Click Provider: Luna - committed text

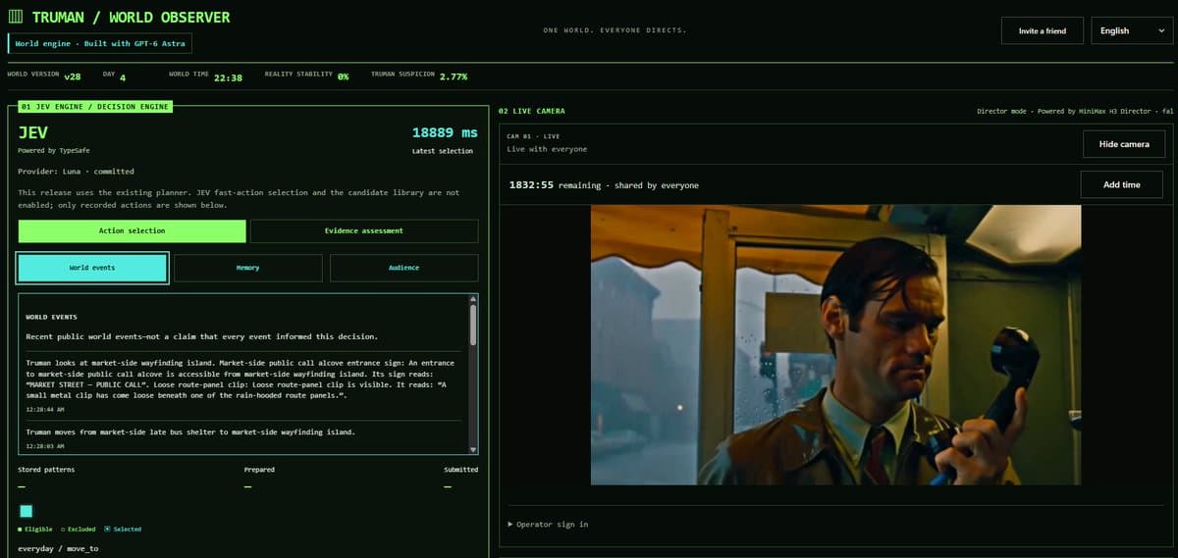[76, 171]
